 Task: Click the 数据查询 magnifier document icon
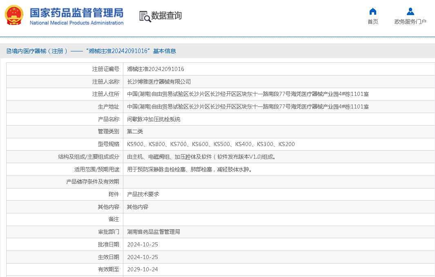coord(145,16)
